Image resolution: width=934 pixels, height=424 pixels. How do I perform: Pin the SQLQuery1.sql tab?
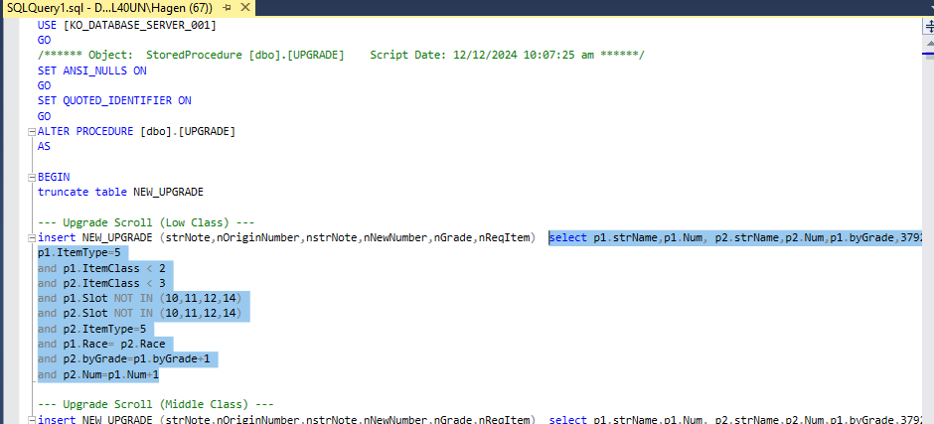pyautogui.click(x=227, y=8)
